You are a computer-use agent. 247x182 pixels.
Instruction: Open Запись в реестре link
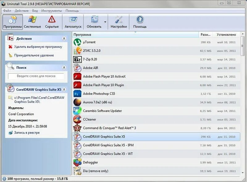point(27,133)
